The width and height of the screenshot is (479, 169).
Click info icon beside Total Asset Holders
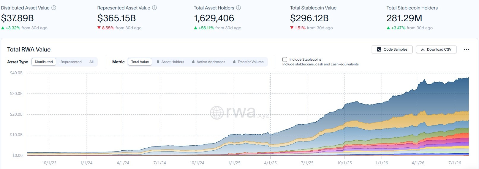[238, 8]
